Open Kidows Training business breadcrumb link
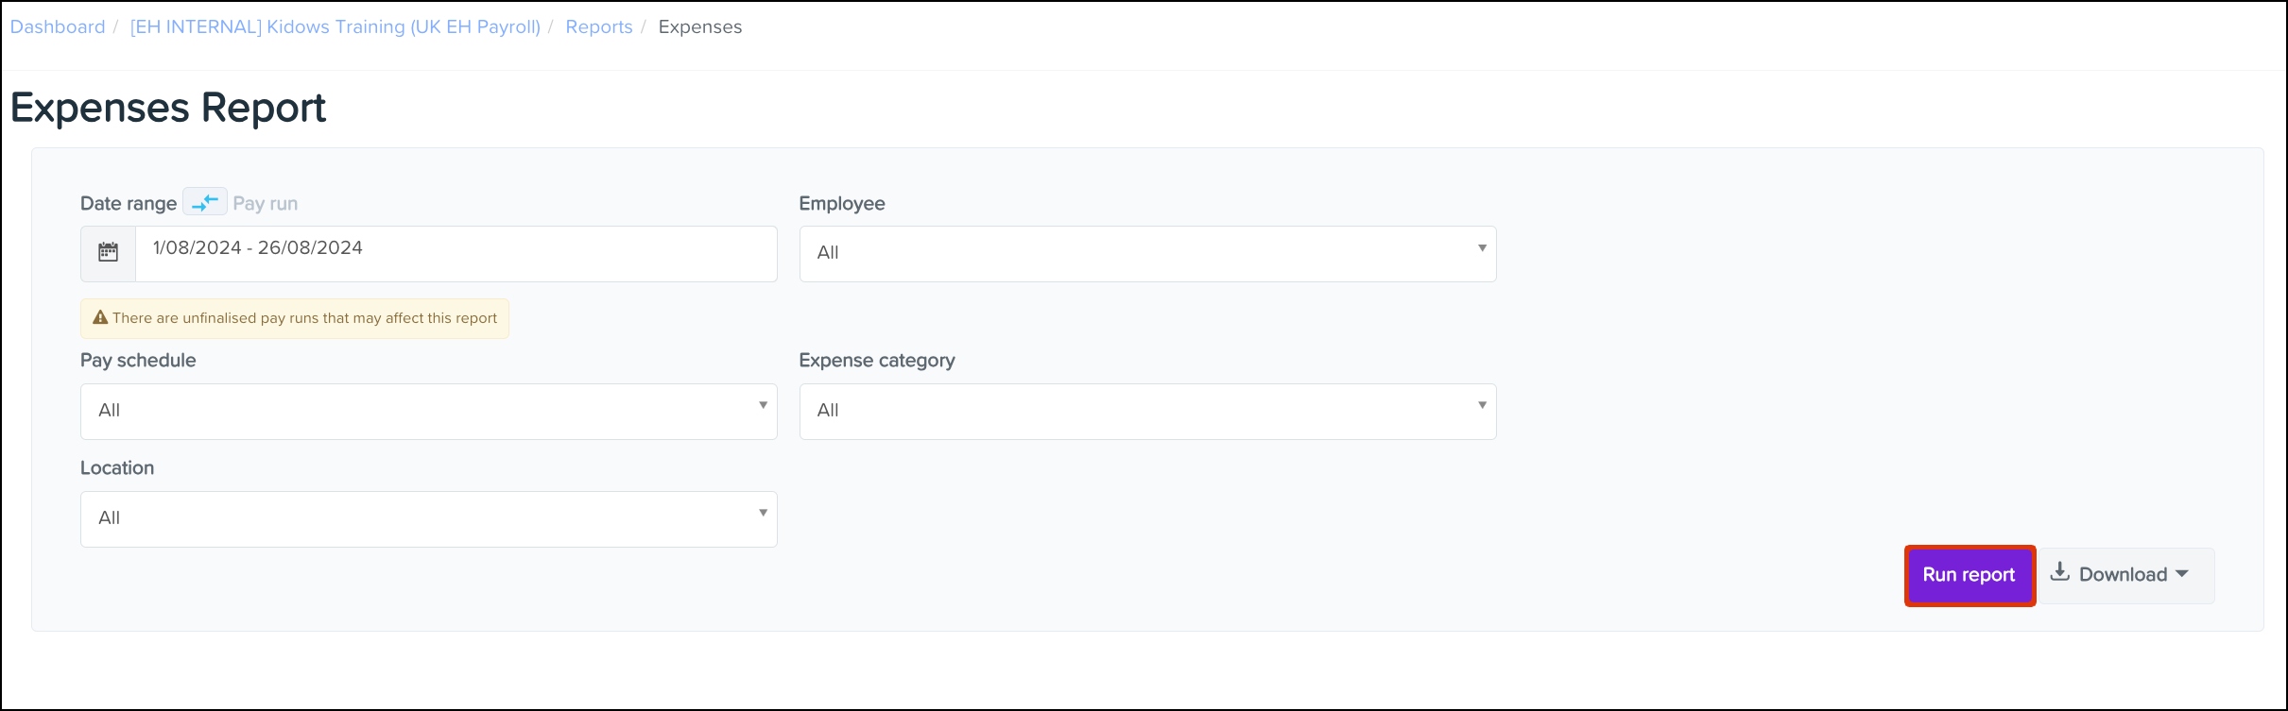 [x=335, y=26]
